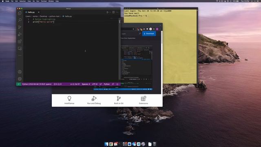Open Visual Studio Code from the Dock
The height and width of the screenshot is (147, 261).
139,144
